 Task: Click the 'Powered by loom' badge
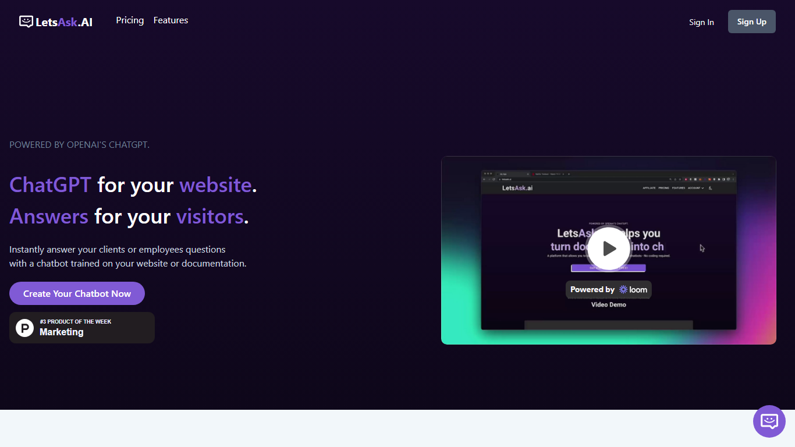click(608, 290)
